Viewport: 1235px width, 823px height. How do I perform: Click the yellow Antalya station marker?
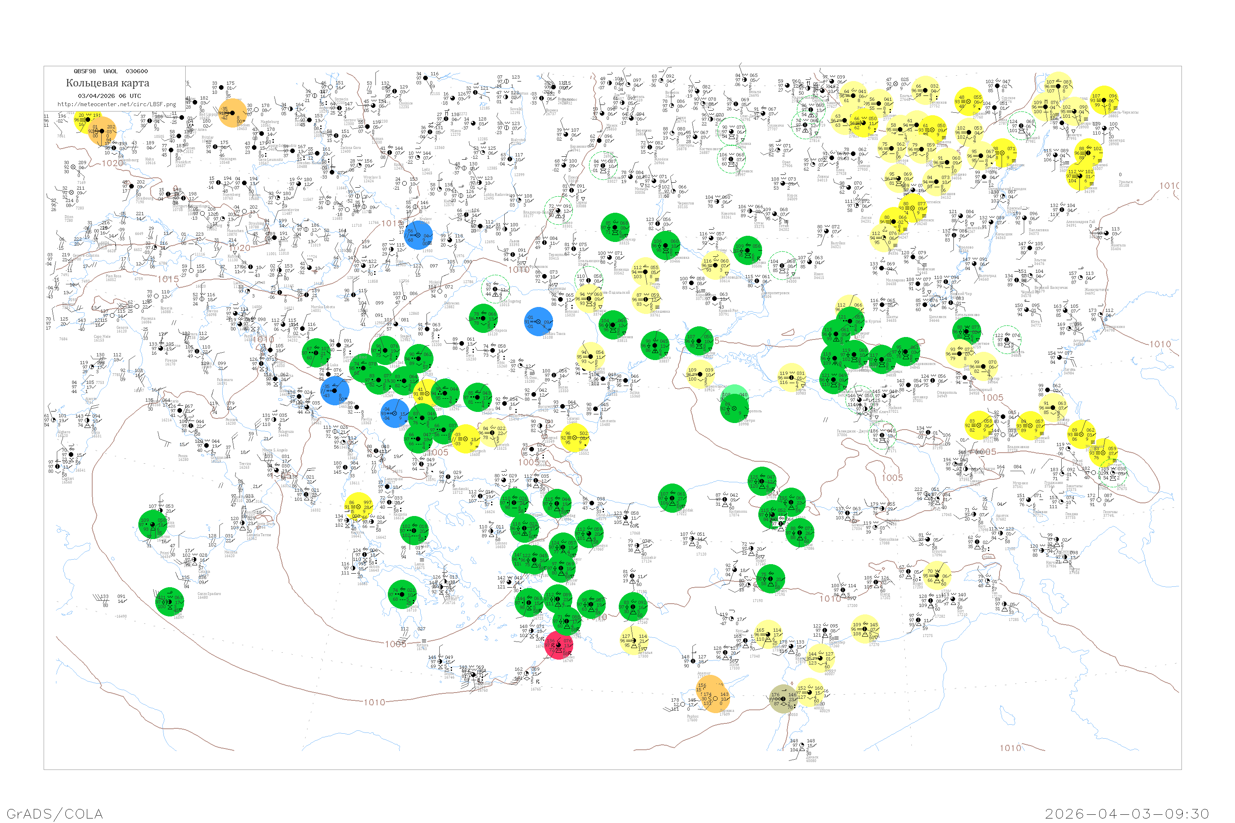pos(634,640)
